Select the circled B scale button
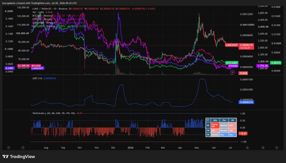The image size is (286, 163). (x=263, y=148)
